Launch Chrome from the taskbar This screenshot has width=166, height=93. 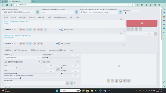pyautogui.click(x=92, y=91)
